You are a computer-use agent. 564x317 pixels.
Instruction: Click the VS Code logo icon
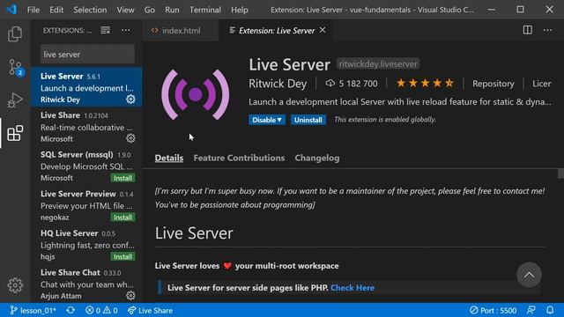pyautogui.click(x=11, y=10)
